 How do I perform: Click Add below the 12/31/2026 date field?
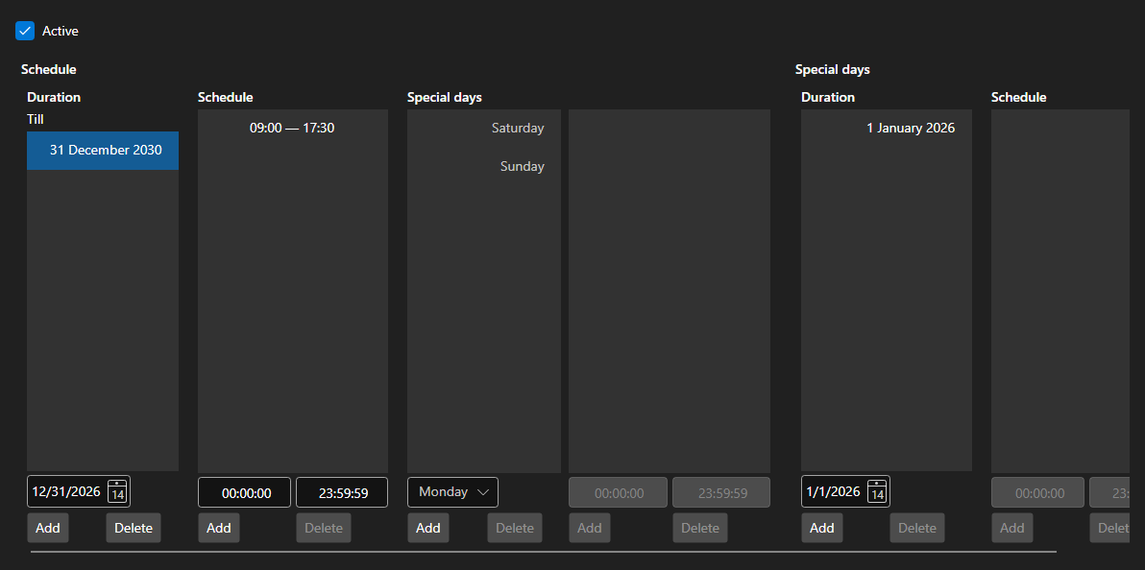click(48, 528)
